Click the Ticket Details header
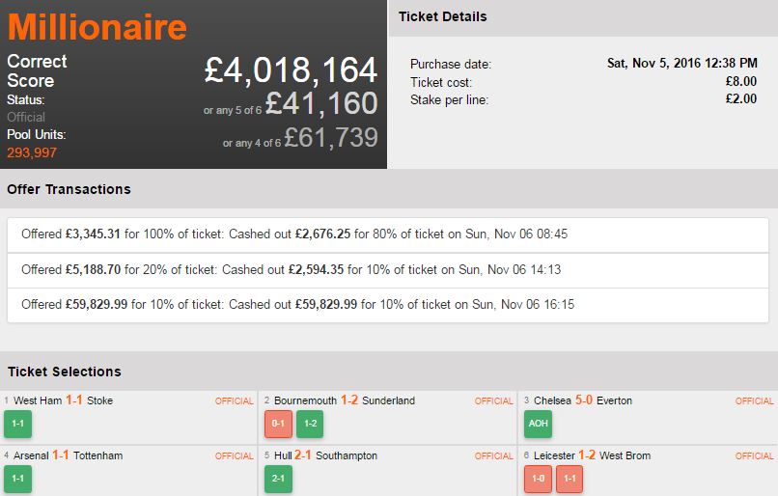 442,16
